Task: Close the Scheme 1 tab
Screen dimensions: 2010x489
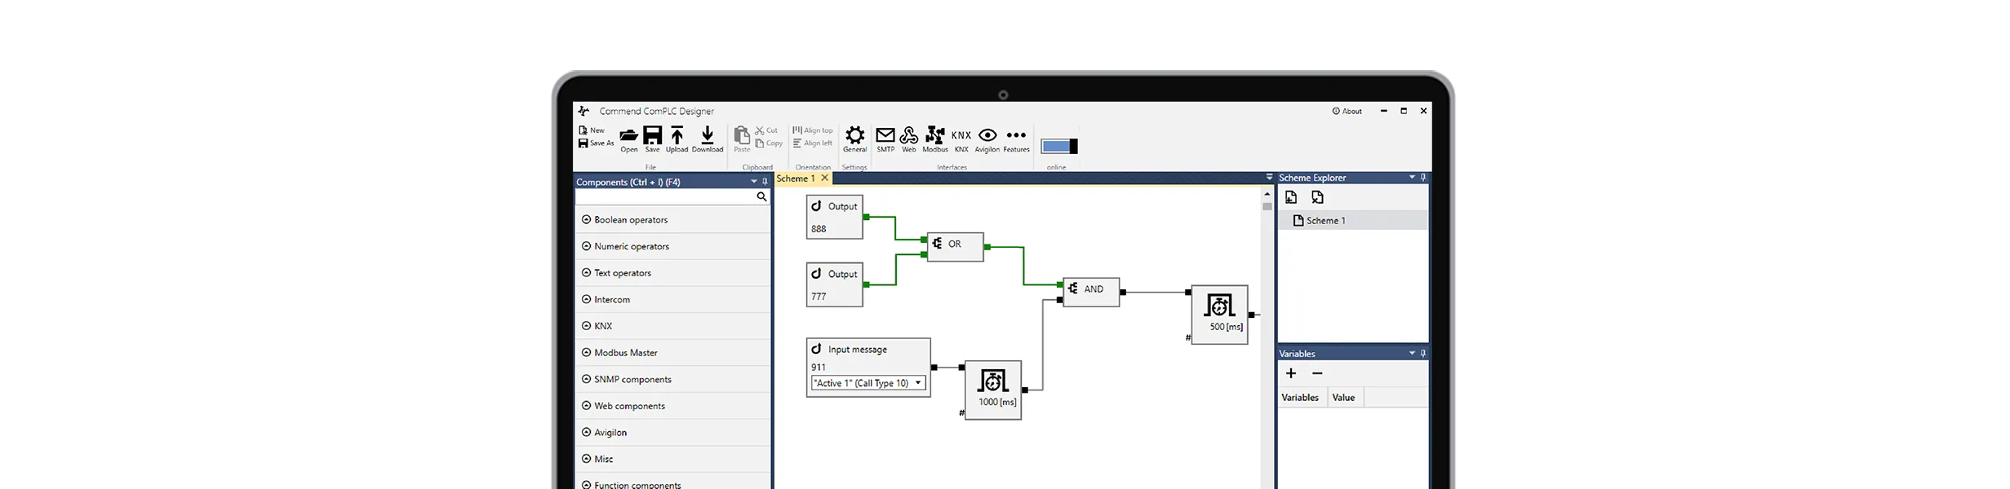Action: [824, 178]
